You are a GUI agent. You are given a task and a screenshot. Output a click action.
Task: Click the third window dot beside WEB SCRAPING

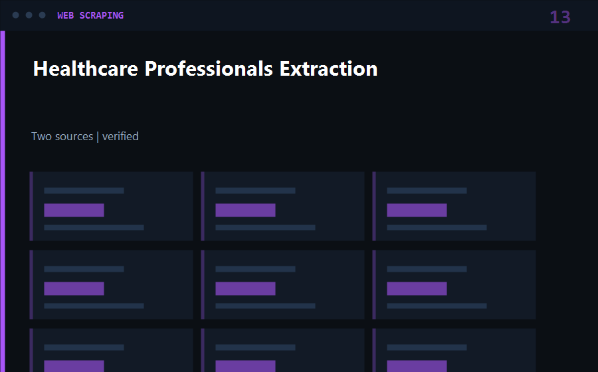click(43, 15)
